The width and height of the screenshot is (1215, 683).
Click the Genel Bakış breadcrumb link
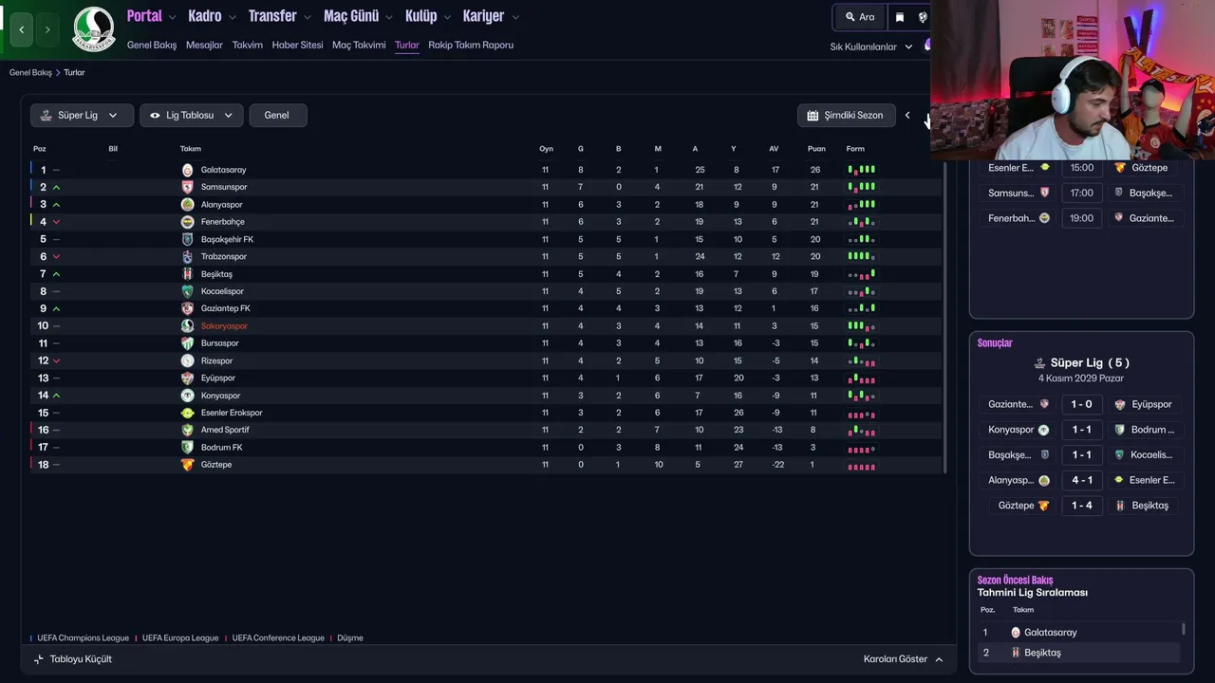pyautogui.click(x=30, y=72)
